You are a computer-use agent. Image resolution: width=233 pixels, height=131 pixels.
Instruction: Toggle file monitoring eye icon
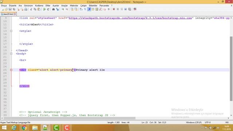tap(108, 9)
